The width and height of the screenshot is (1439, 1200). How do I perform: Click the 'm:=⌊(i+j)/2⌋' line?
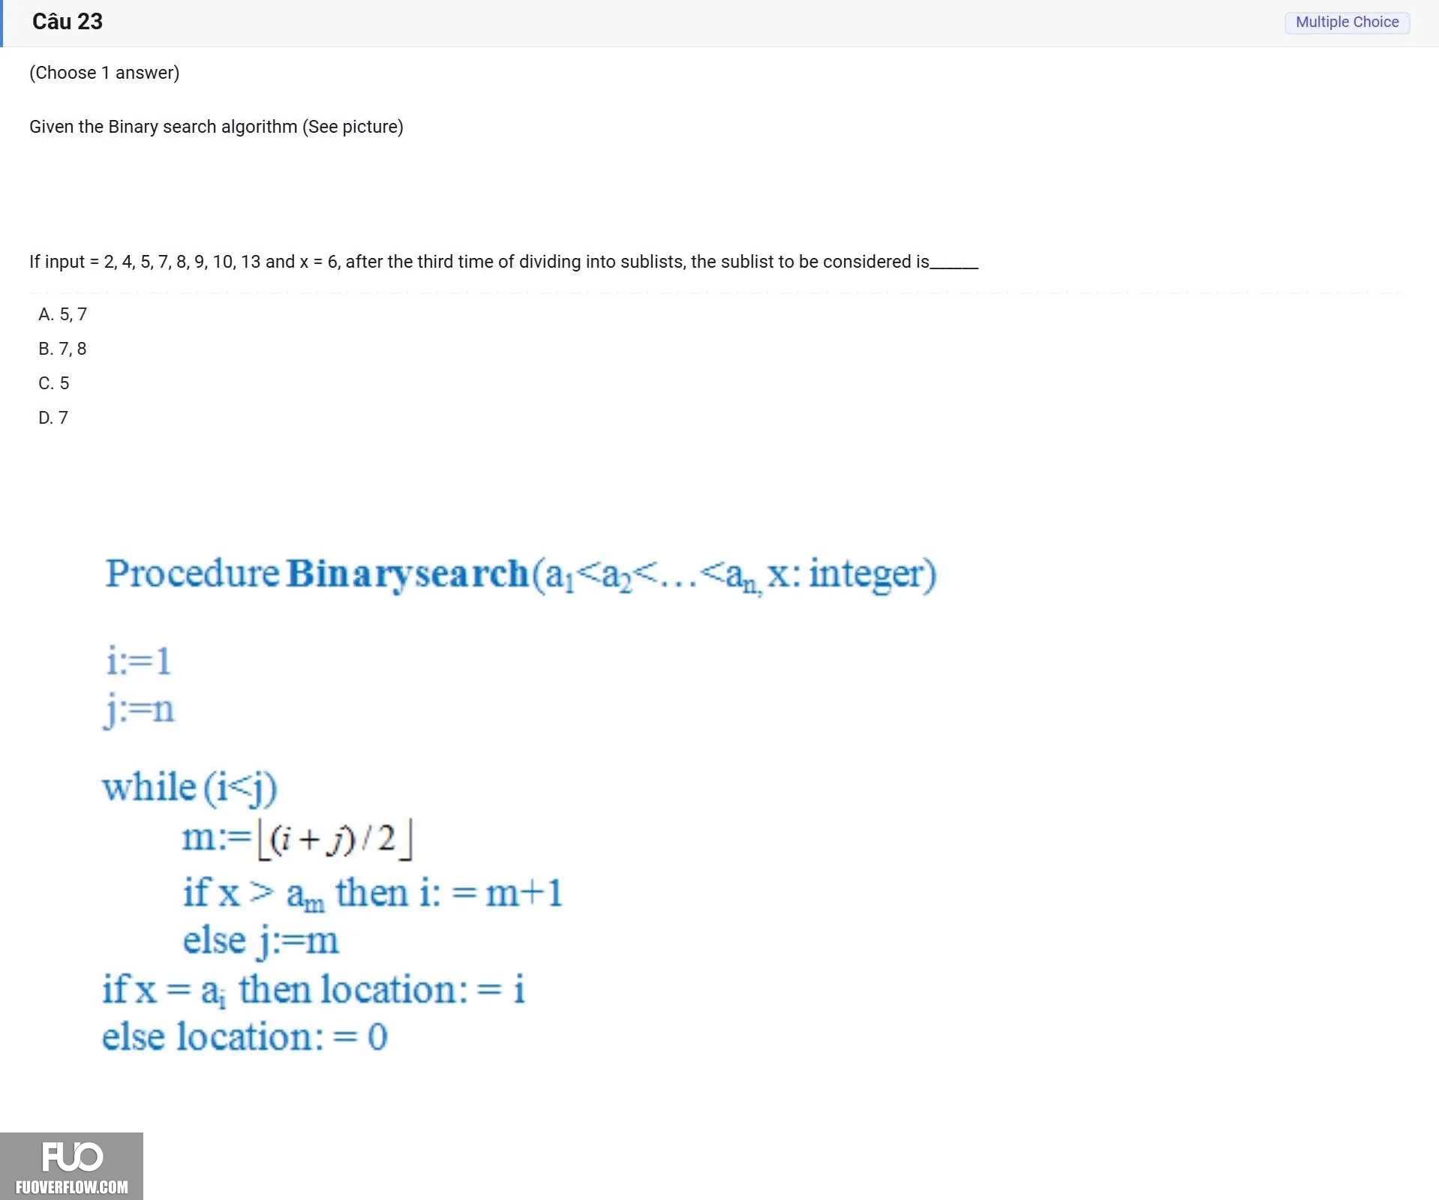[297, 838]
